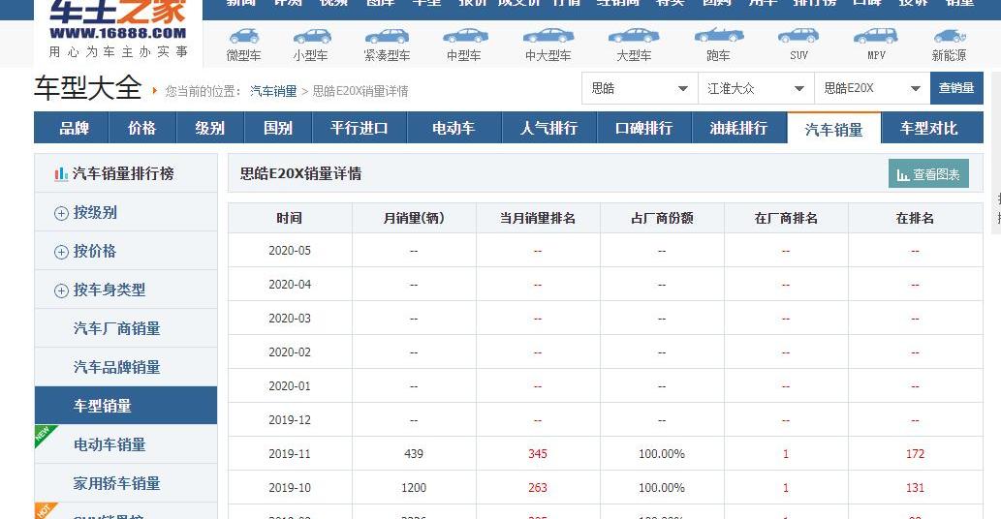Click ranking value 263
This screenshot has height=519, width=1001.
coord(538,488)
